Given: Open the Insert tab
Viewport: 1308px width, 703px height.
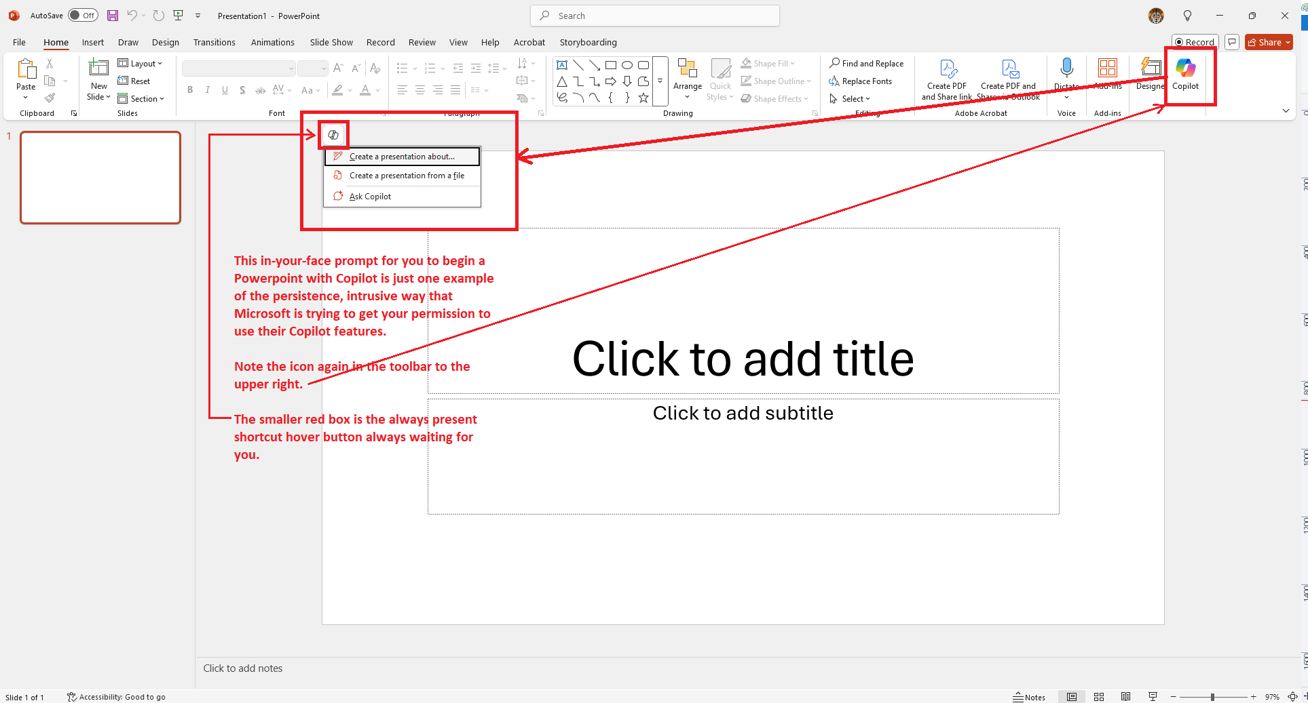Looking at the screenshot, I should [x=93, y=42].
